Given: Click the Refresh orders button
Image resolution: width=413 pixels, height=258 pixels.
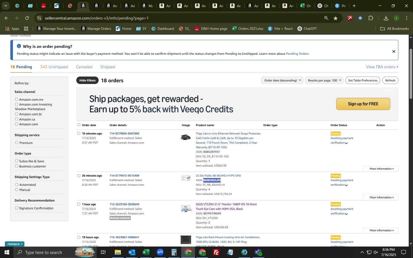Looking at the screenshot, I should point(390,80).
